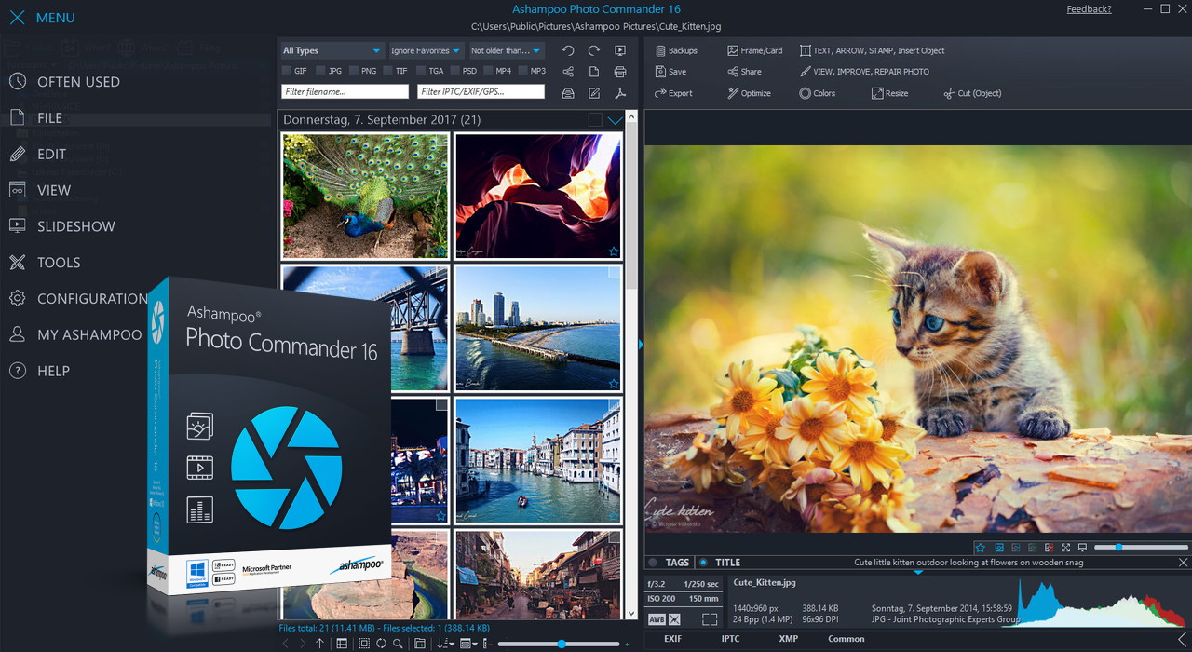This screenshot has width=1192, height=652.
Task: Collapse browser panel via the blue splitter arrow
Action: [641, 345]
